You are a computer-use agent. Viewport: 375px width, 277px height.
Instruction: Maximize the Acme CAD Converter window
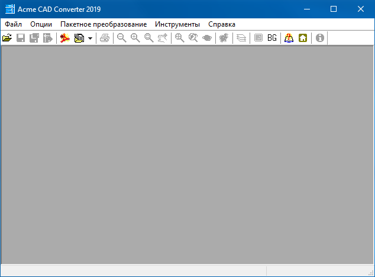tap(333, 9)
